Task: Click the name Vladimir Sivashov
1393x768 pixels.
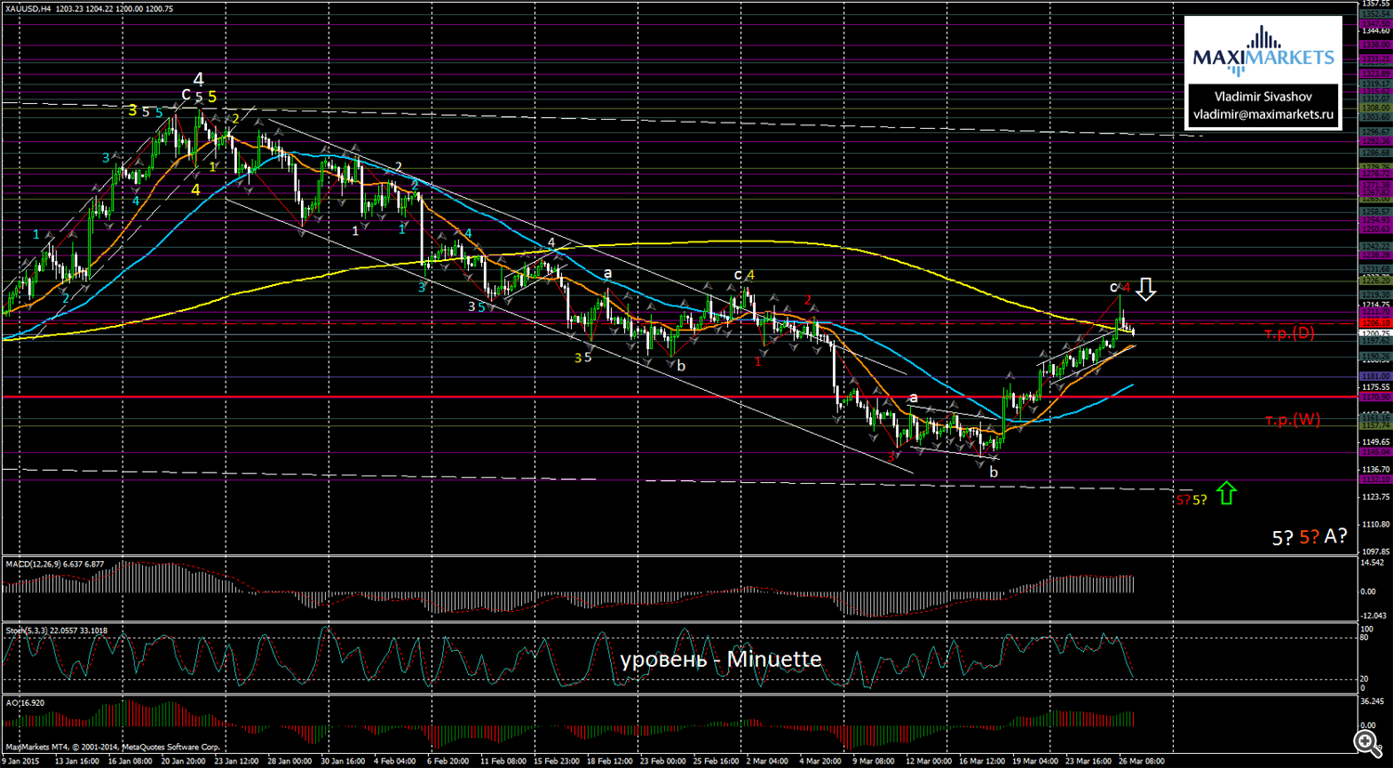Action: click(1263, 97)
